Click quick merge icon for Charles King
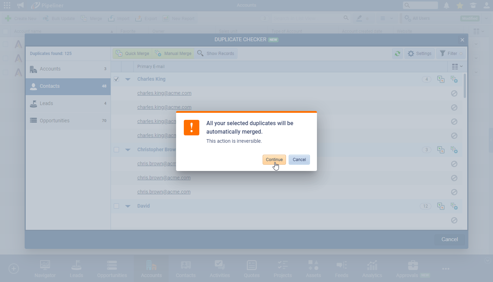Screen dimensions: 493x282 (441, 79)
